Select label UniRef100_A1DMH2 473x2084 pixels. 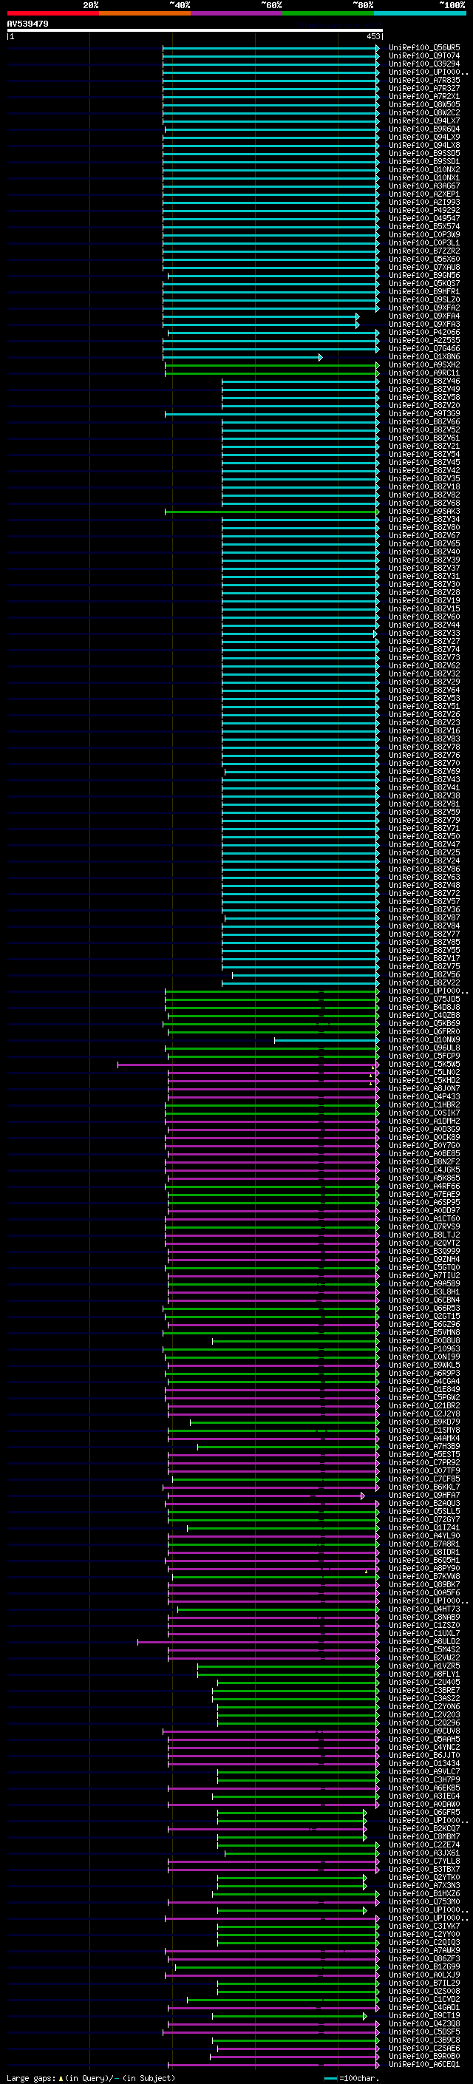coord(424,1121)
